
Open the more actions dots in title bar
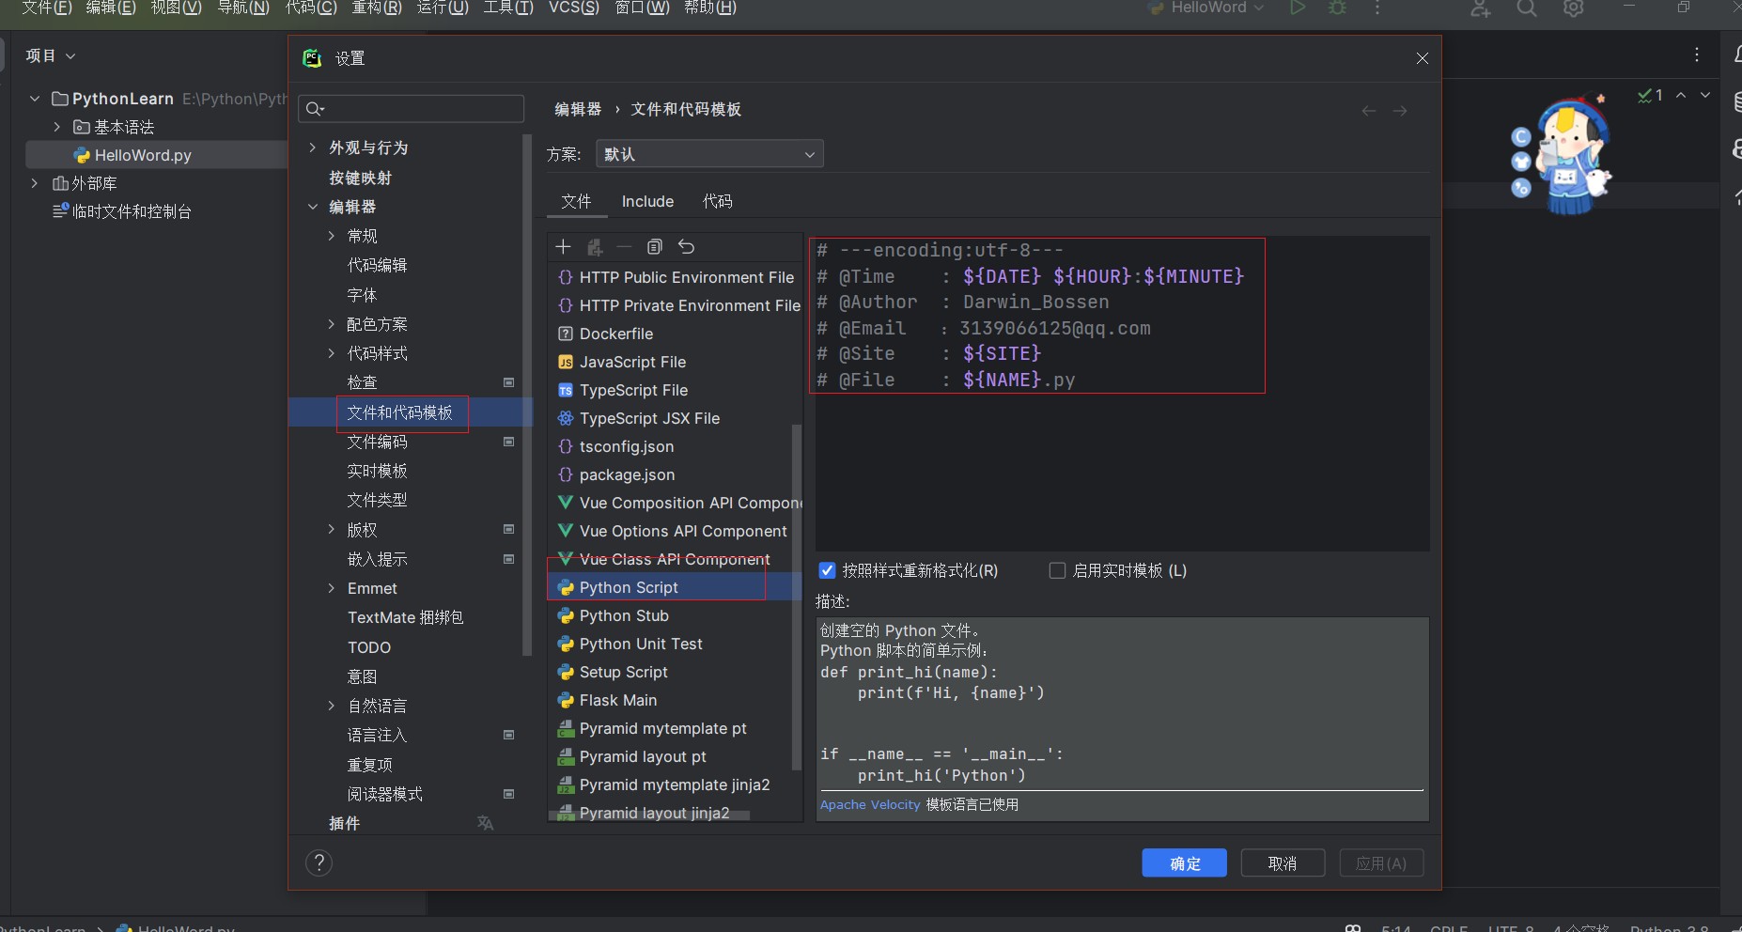(1377, 8)
